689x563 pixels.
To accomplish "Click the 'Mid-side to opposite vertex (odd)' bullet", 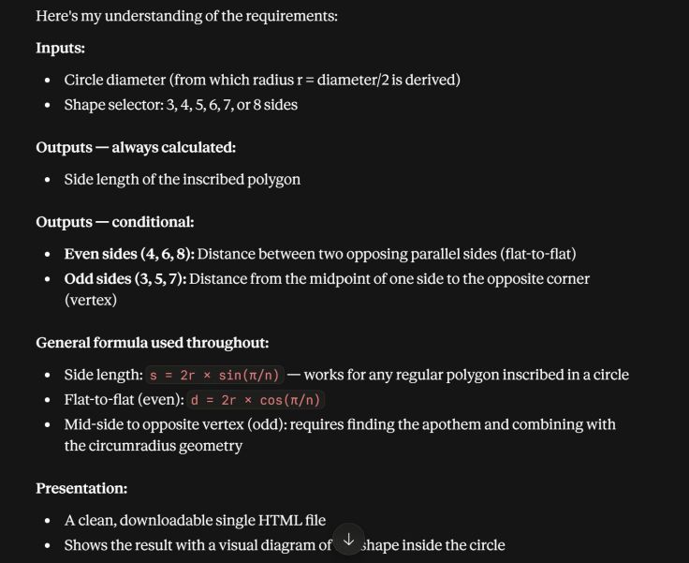I will point(340,435).
